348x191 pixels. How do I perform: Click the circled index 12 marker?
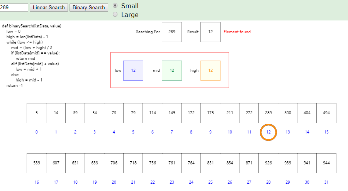click(268, 132)
